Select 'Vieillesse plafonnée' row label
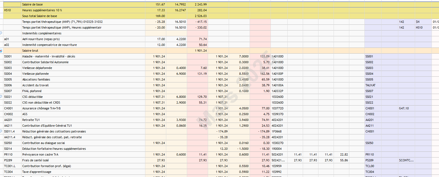This screenshot has height=177, width=439. tap(36, 74)
